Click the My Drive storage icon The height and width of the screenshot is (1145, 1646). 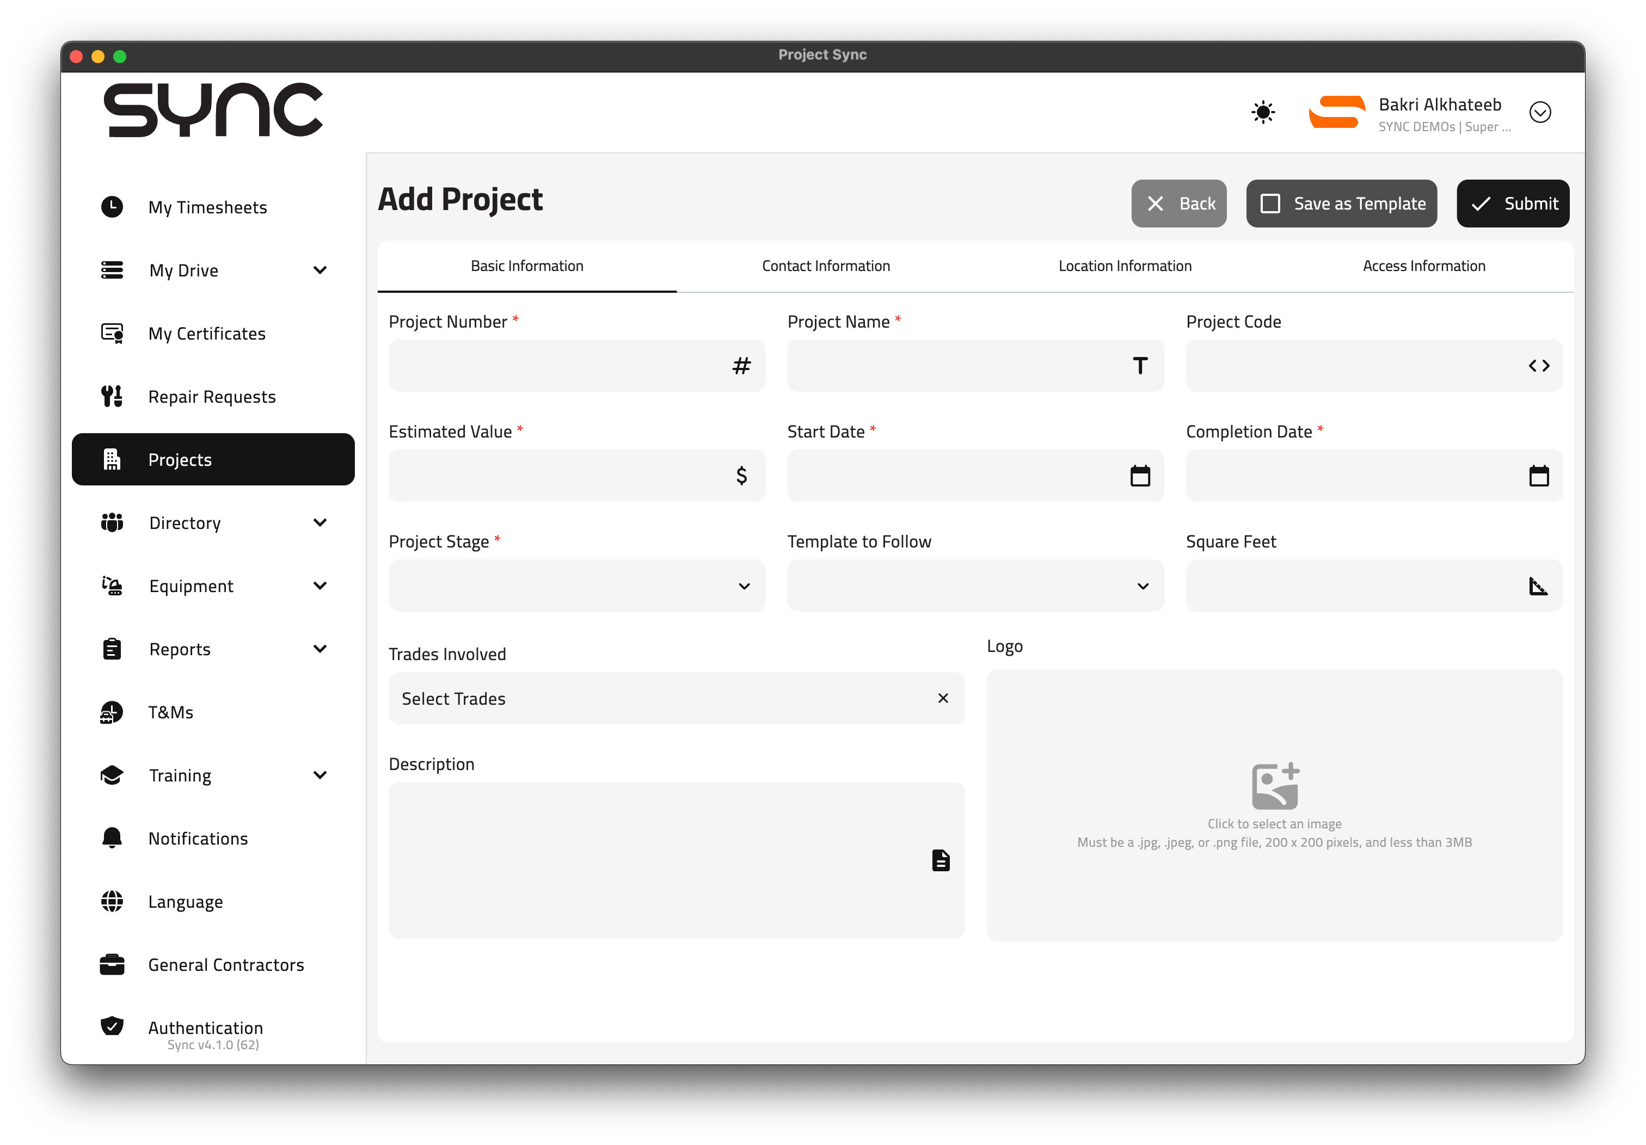coord(112,269)
